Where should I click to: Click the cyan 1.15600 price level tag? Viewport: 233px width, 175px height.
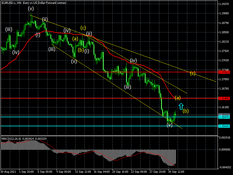coord(225,126)
